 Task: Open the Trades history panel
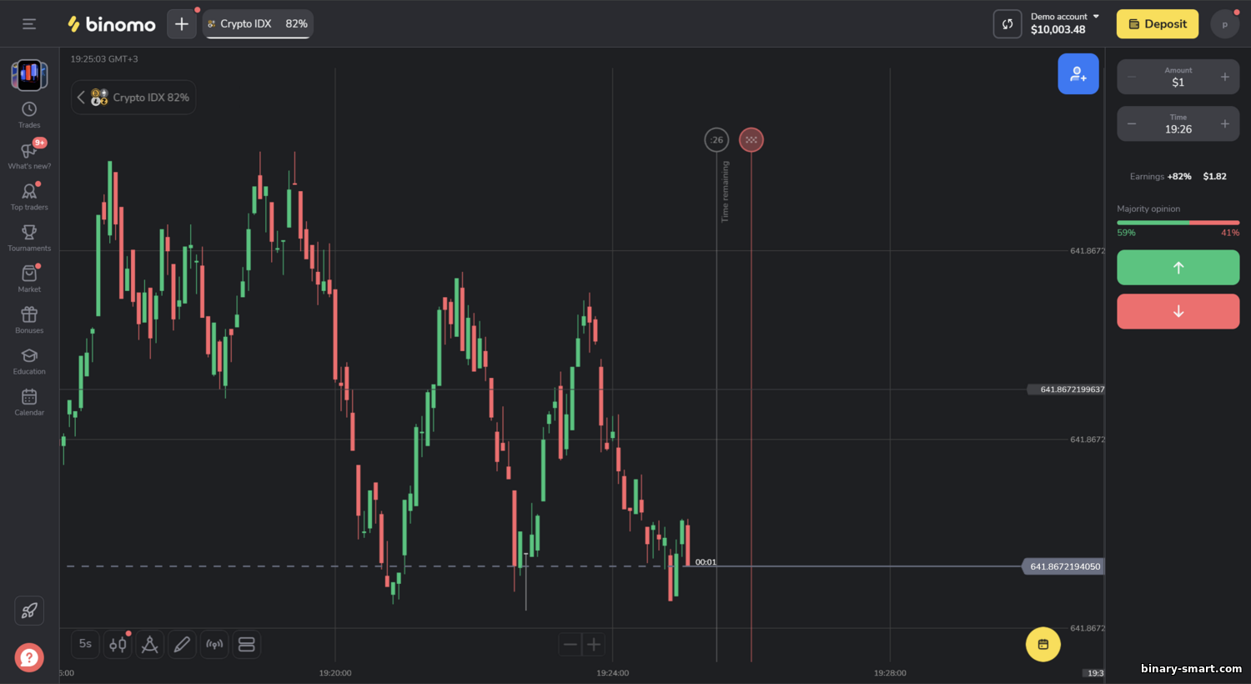click(x=29, y=115)
